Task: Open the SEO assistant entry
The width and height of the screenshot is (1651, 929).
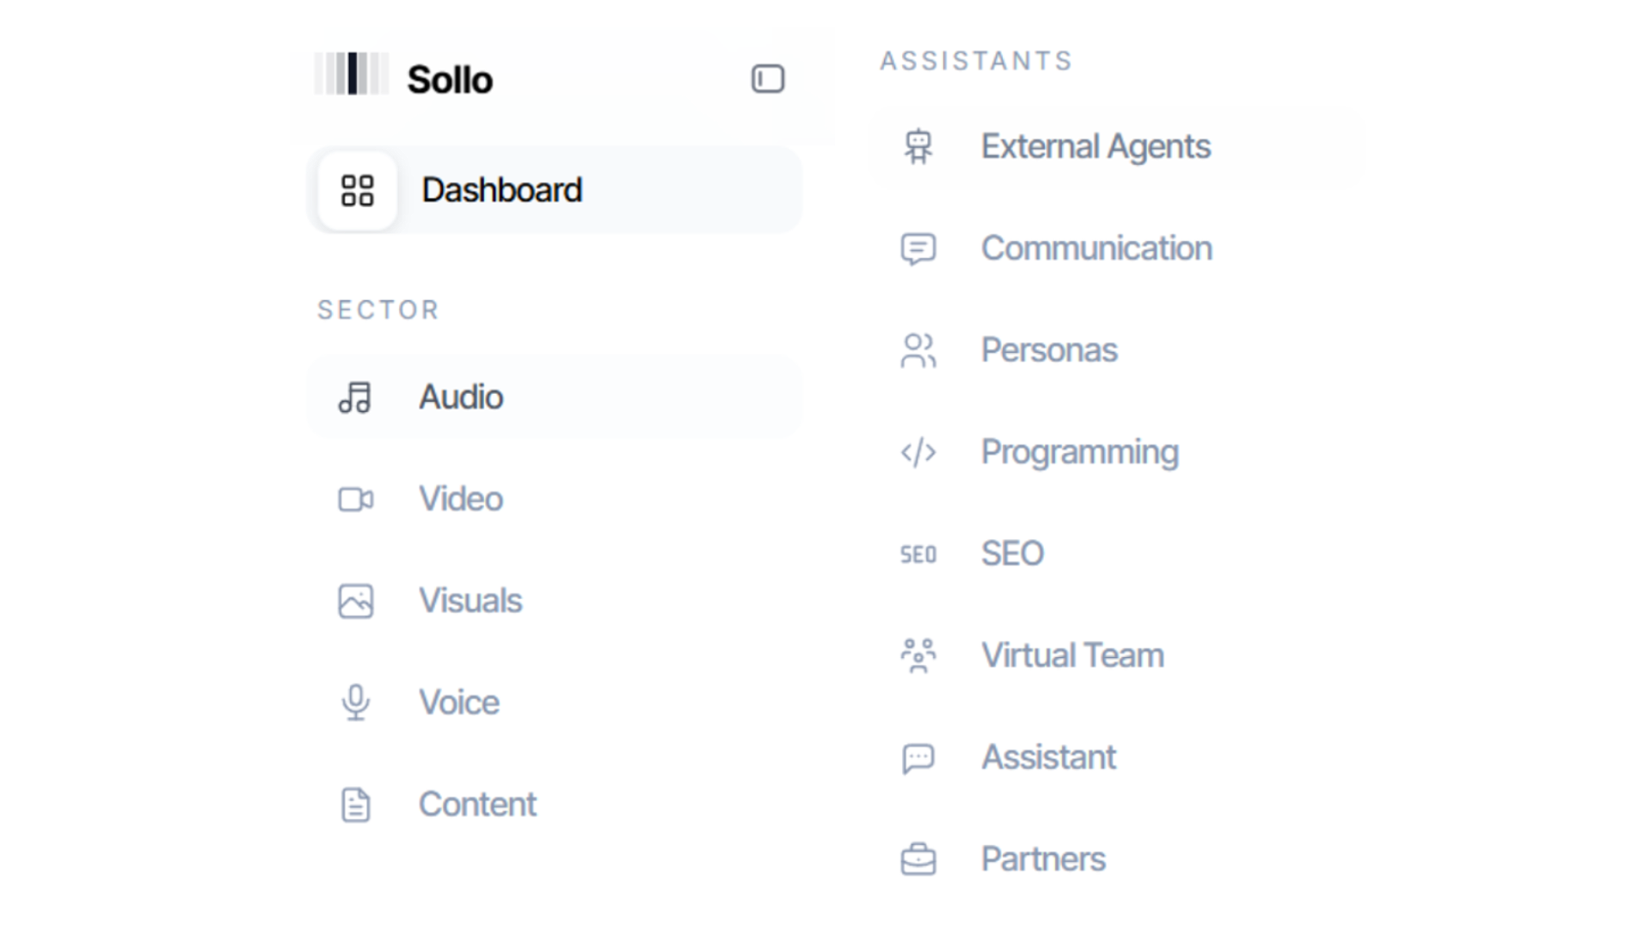Action: coord(1012,554)
